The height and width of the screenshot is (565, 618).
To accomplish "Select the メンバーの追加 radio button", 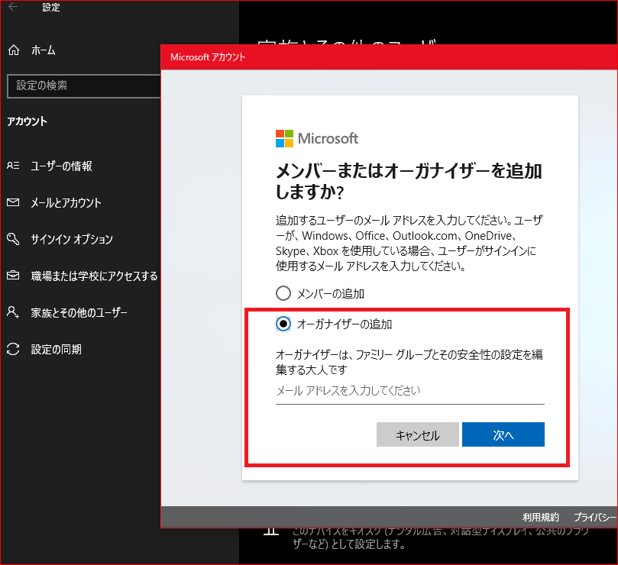I will 283,292.
